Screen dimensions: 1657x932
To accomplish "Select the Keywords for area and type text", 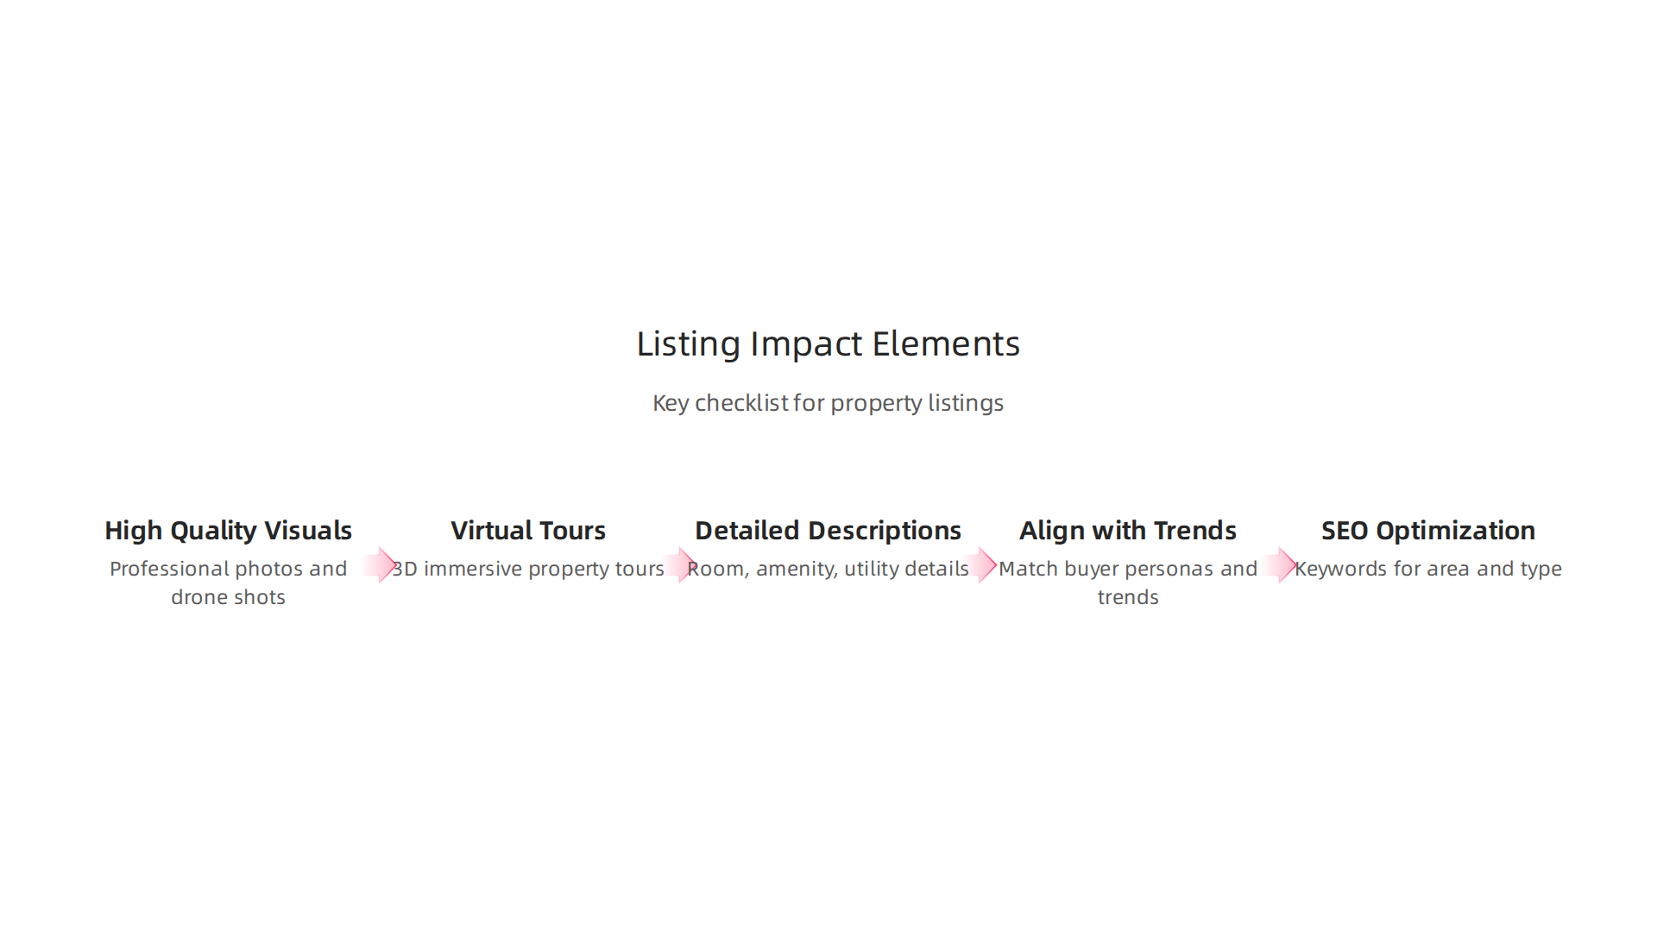I will click(x=1428, y=569).
